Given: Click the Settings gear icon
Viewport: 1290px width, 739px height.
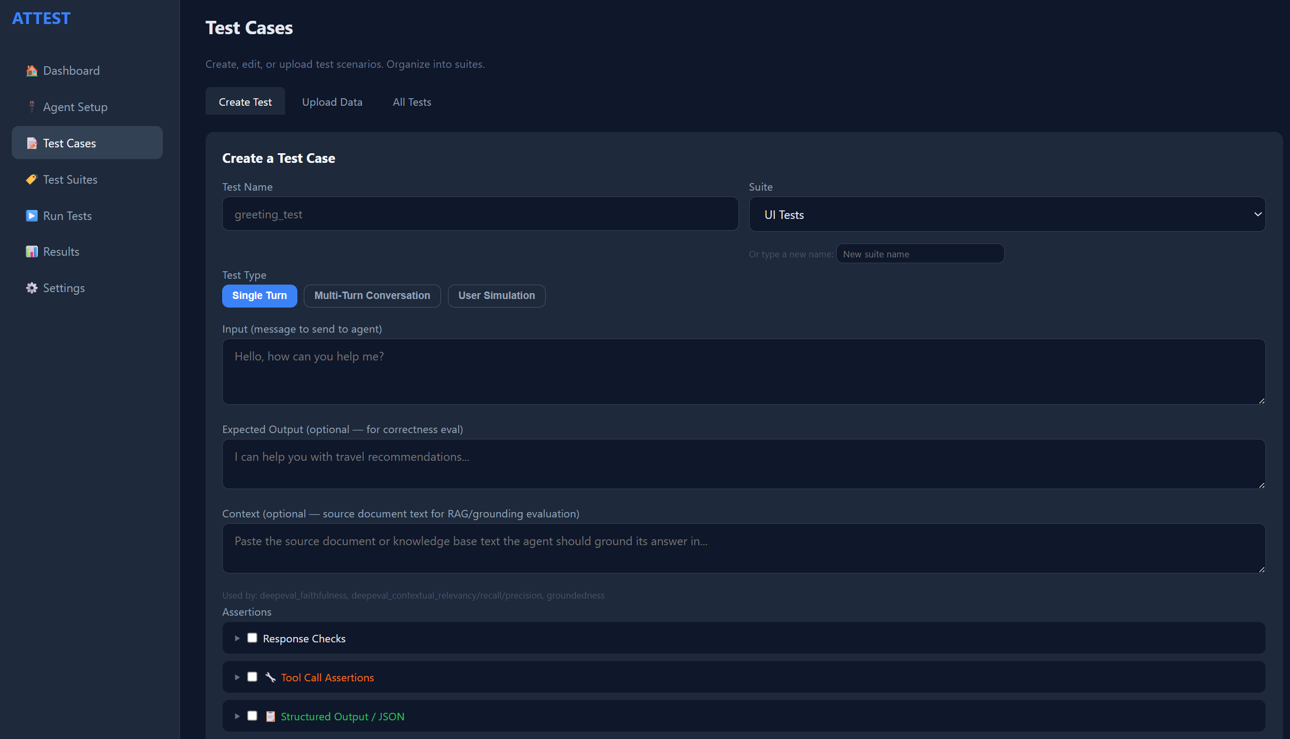Looking at the screenshot, I should click(32, 288).
